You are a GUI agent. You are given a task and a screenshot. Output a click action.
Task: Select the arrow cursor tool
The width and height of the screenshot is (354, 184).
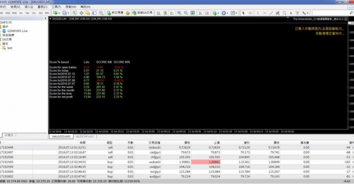pyautogui.click(x=243, y=13)
